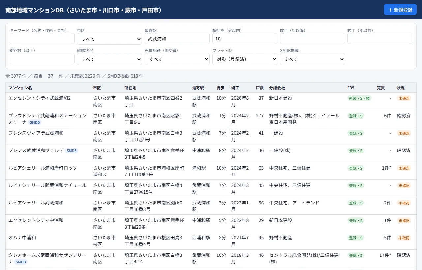Open the 売買記録（国交省） dropdown
Image resolution: width=422 pixels, height=270 pixels.
177,59
